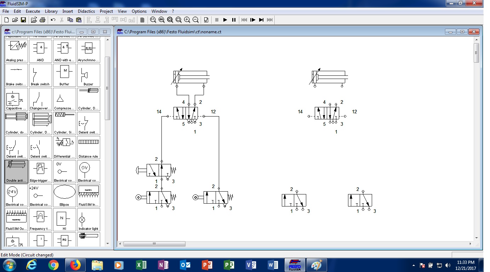The width and height of the screenshot is (490, 272).
Task: Undo the last action in toolbar
Action: coord(53,20)
